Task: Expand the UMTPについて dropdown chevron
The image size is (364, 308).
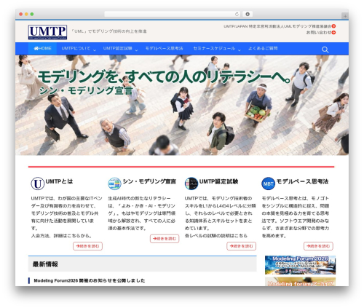Action: (95, 50)
